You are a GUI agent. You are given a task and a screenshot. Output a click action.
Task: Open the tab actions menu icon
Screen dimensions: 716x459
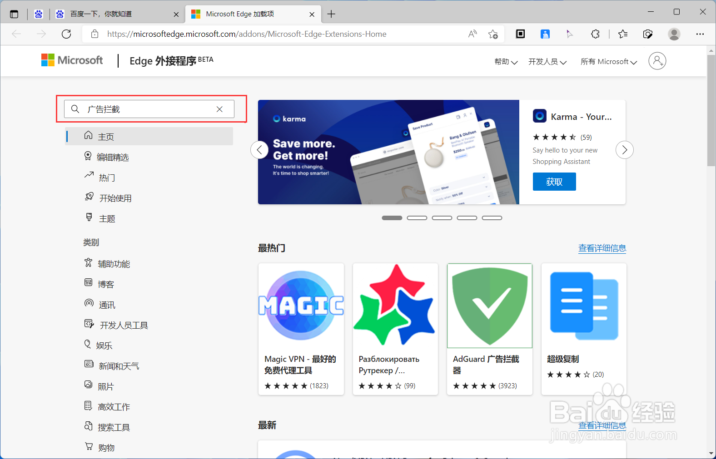coord(14,14)
